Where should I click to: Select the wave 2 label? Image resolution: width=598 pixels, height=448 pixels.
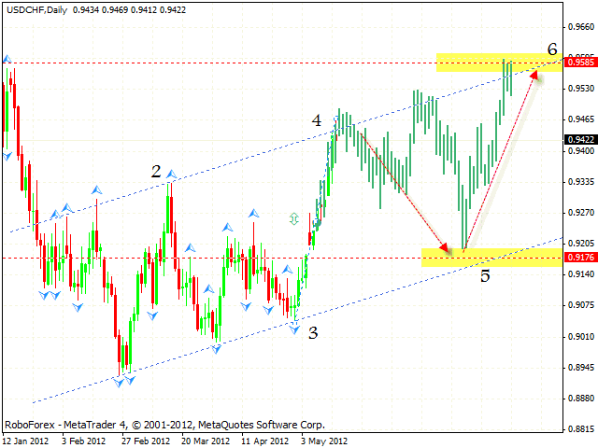(156, 172)
